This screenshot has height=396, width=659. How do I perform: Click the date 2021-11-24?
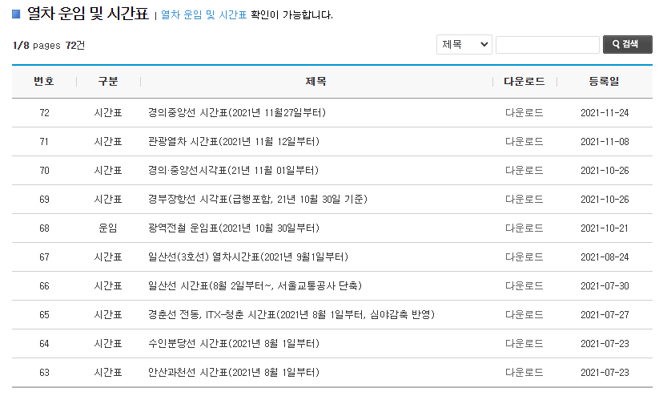point(605,113)
